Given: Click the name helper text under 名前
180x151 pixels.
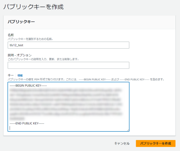Looking at the screenshot, I should pyautogui.click(x=30, y=39).
